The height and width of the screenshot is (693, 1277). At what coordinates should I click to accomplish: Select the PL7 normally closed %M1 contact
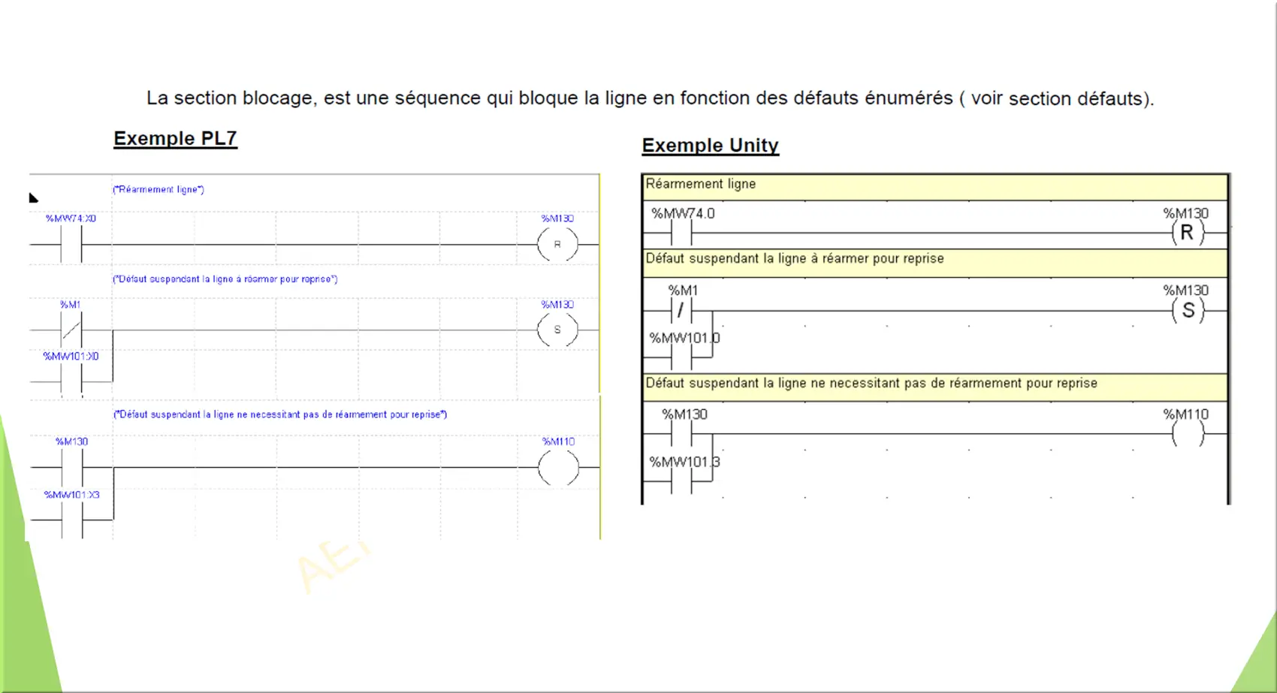pos(71,330)
